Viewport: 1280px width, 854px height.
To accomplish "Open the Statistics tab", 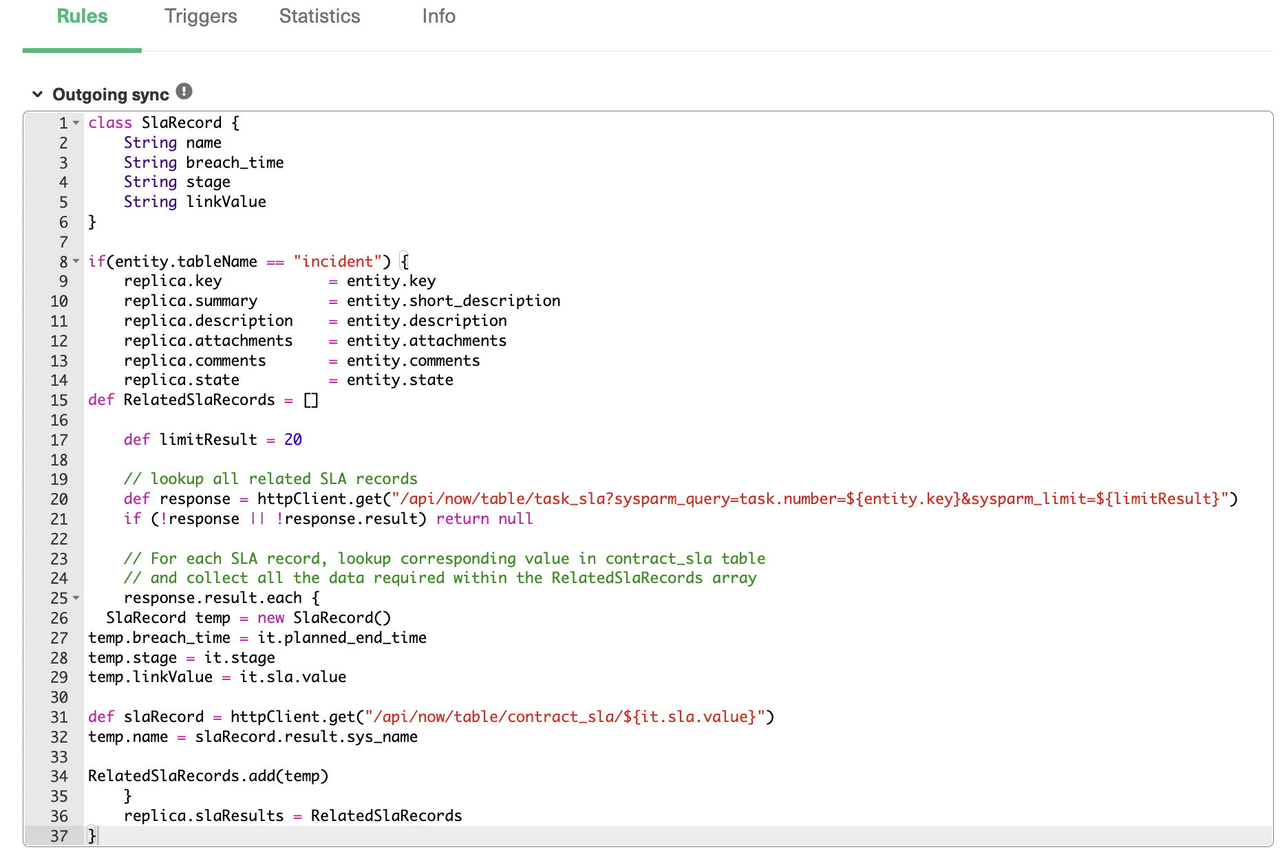I will [320, 17].
